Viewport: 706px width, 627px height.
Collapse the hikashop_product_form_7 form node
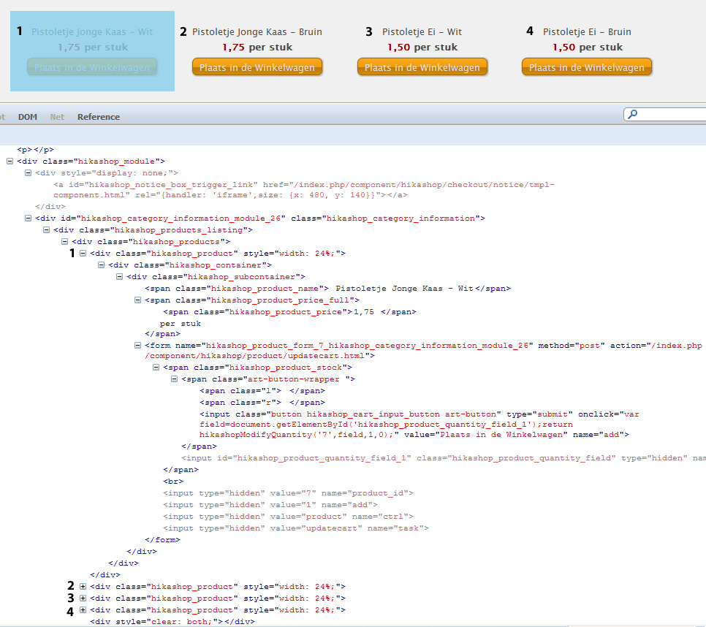tap(137, 345)
